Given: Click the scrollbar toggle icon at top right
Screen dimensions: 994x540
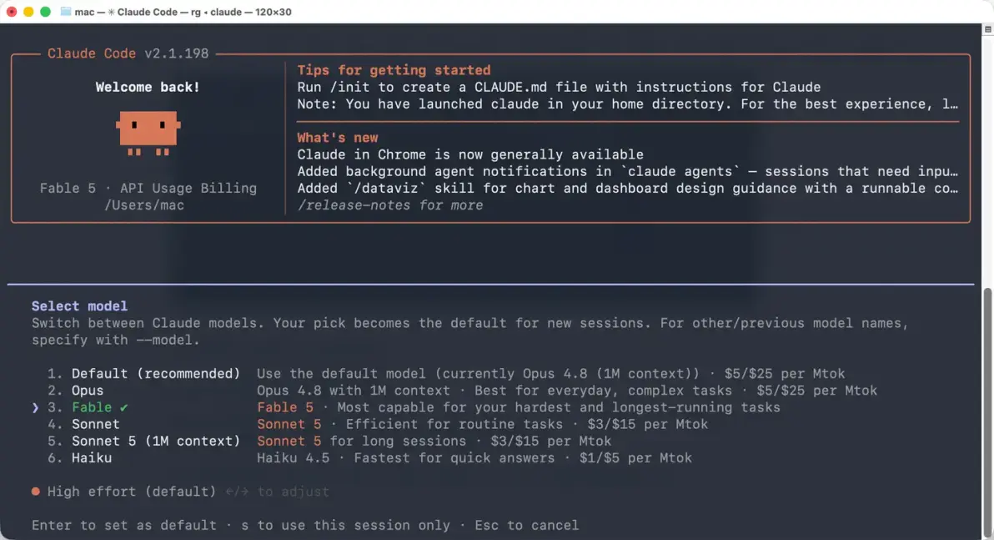Looking at the screenshot, I should [987, 29].
